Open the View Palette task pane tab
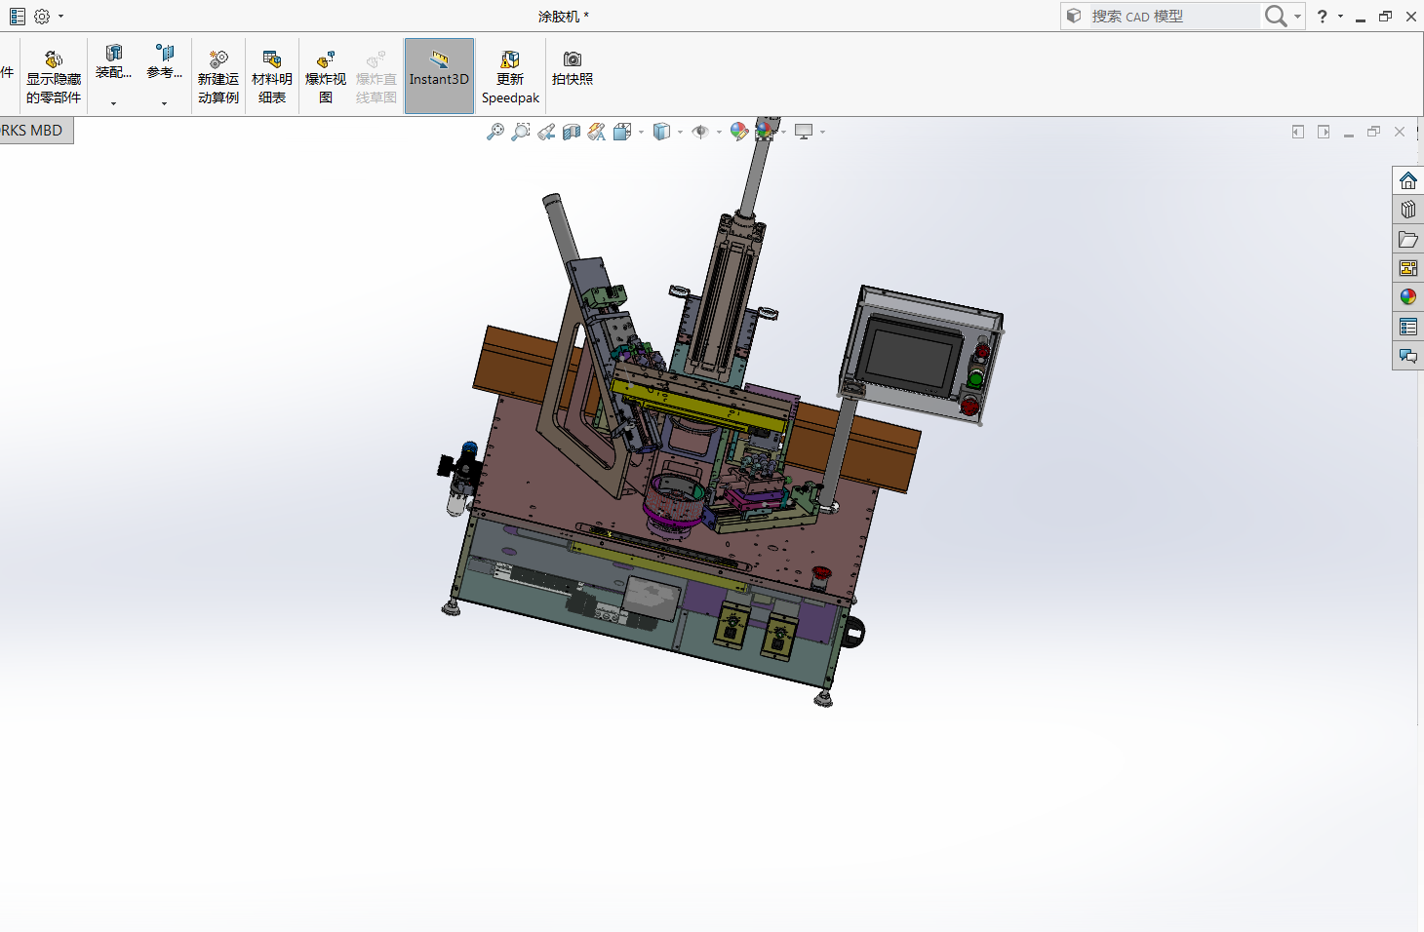Screen dimensions: 1424x932 point(1407,268)
